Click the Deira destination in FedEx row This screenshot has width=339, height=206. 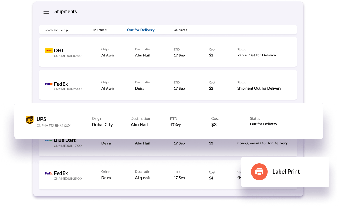click(140, 88)
